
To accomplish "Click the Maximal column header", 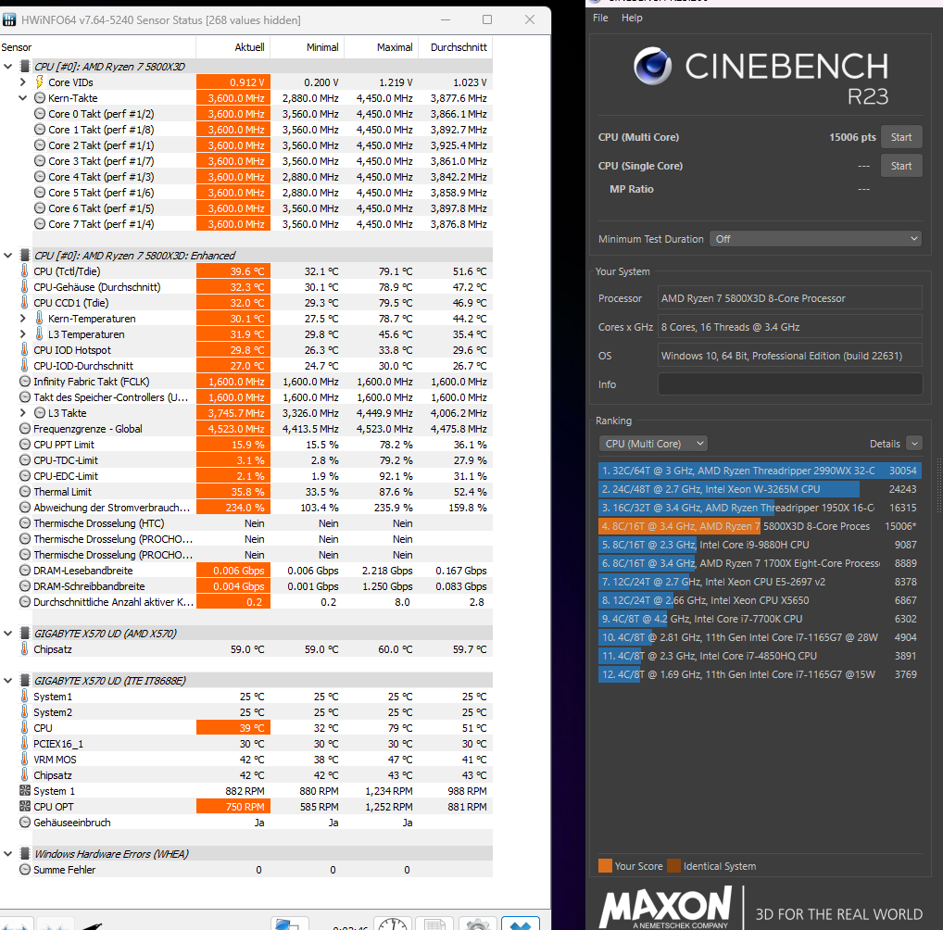I will [x=382, y=47].
